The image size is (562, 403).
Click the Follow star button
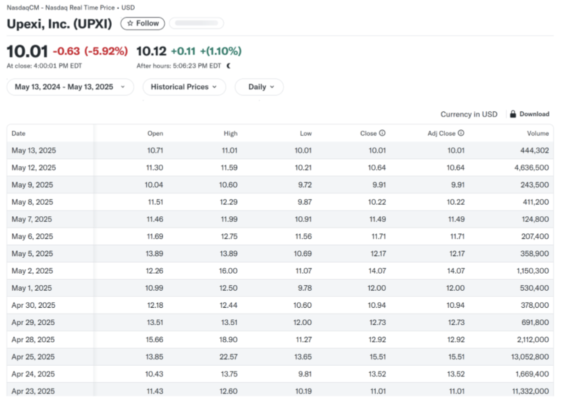[x=143, y=23]
